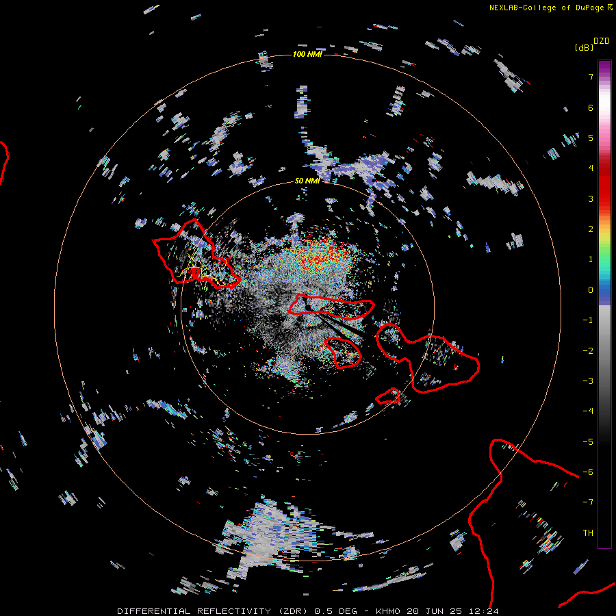Select the '2' value on the dB scale
The width and height of the screenshot is (616, 616).
coord(591,229)
